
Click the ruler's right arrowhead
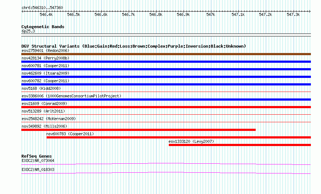310,11
